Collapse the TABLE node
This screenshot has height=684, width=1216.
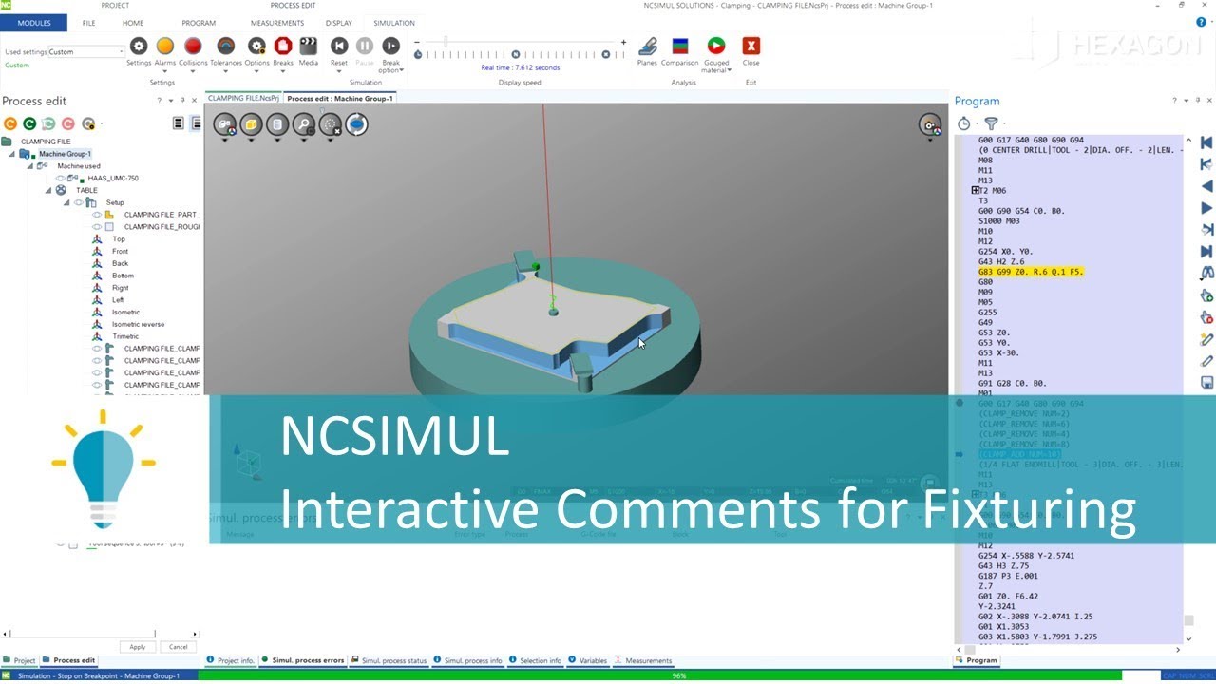(49, 190)
